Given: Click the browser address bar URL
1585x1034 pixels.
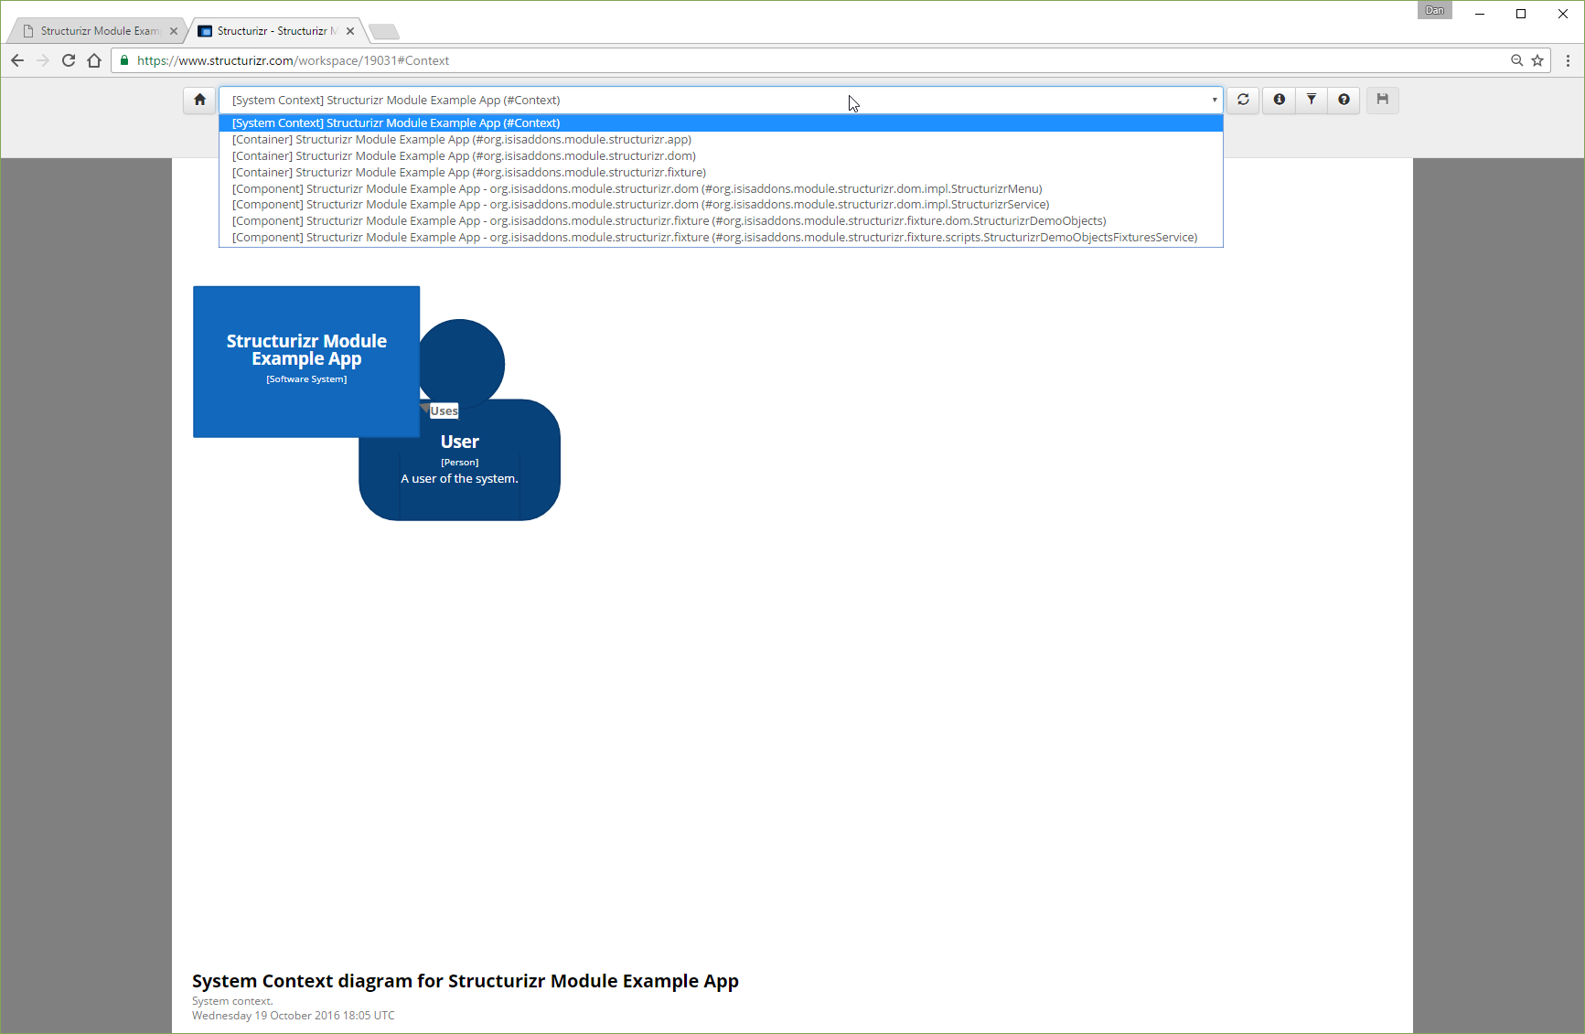Looking at the screenshot, I should (x=293, y=60).
